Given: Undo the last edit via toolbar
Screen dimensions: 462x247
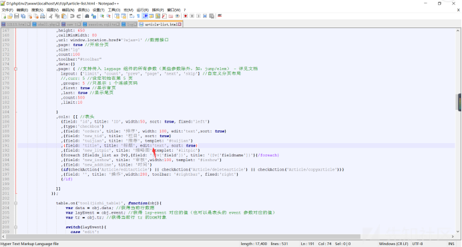Looking at the screenshot, I should 72,16.
